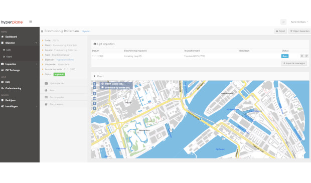Click the S map control button
The width and height of the screenshot is (311, 183).
(x=95, y=93)
